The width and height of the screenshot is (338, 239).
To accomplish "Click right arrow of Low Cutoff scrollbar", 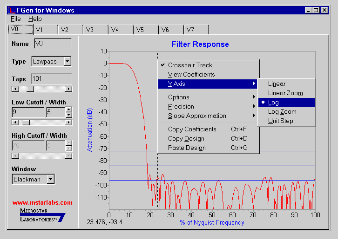I will 68,123.
